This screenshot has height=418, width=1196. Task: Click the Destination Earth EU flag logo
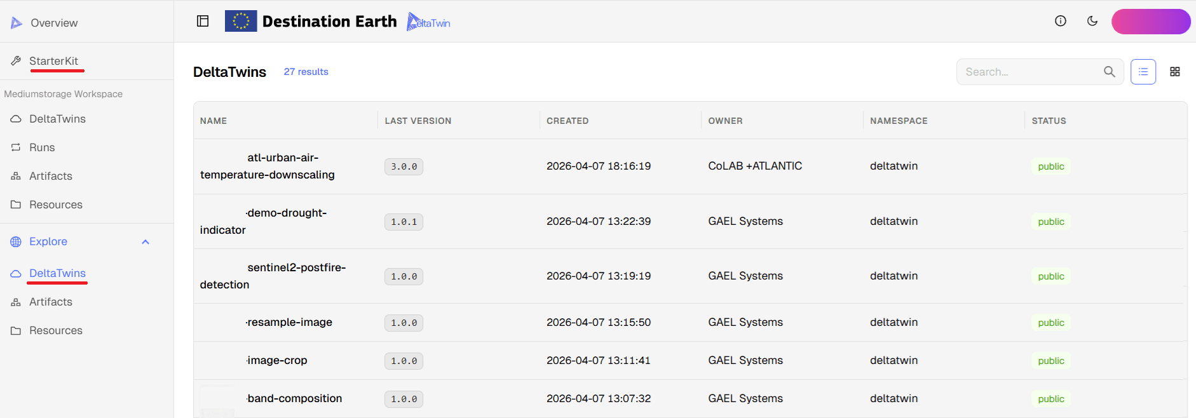(241, 21)
